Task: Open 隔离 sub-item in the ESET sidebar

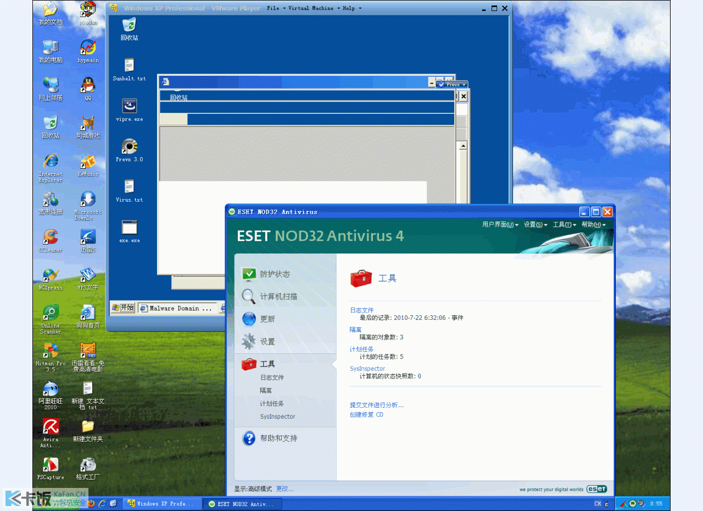Action: (x=266, y=391)
